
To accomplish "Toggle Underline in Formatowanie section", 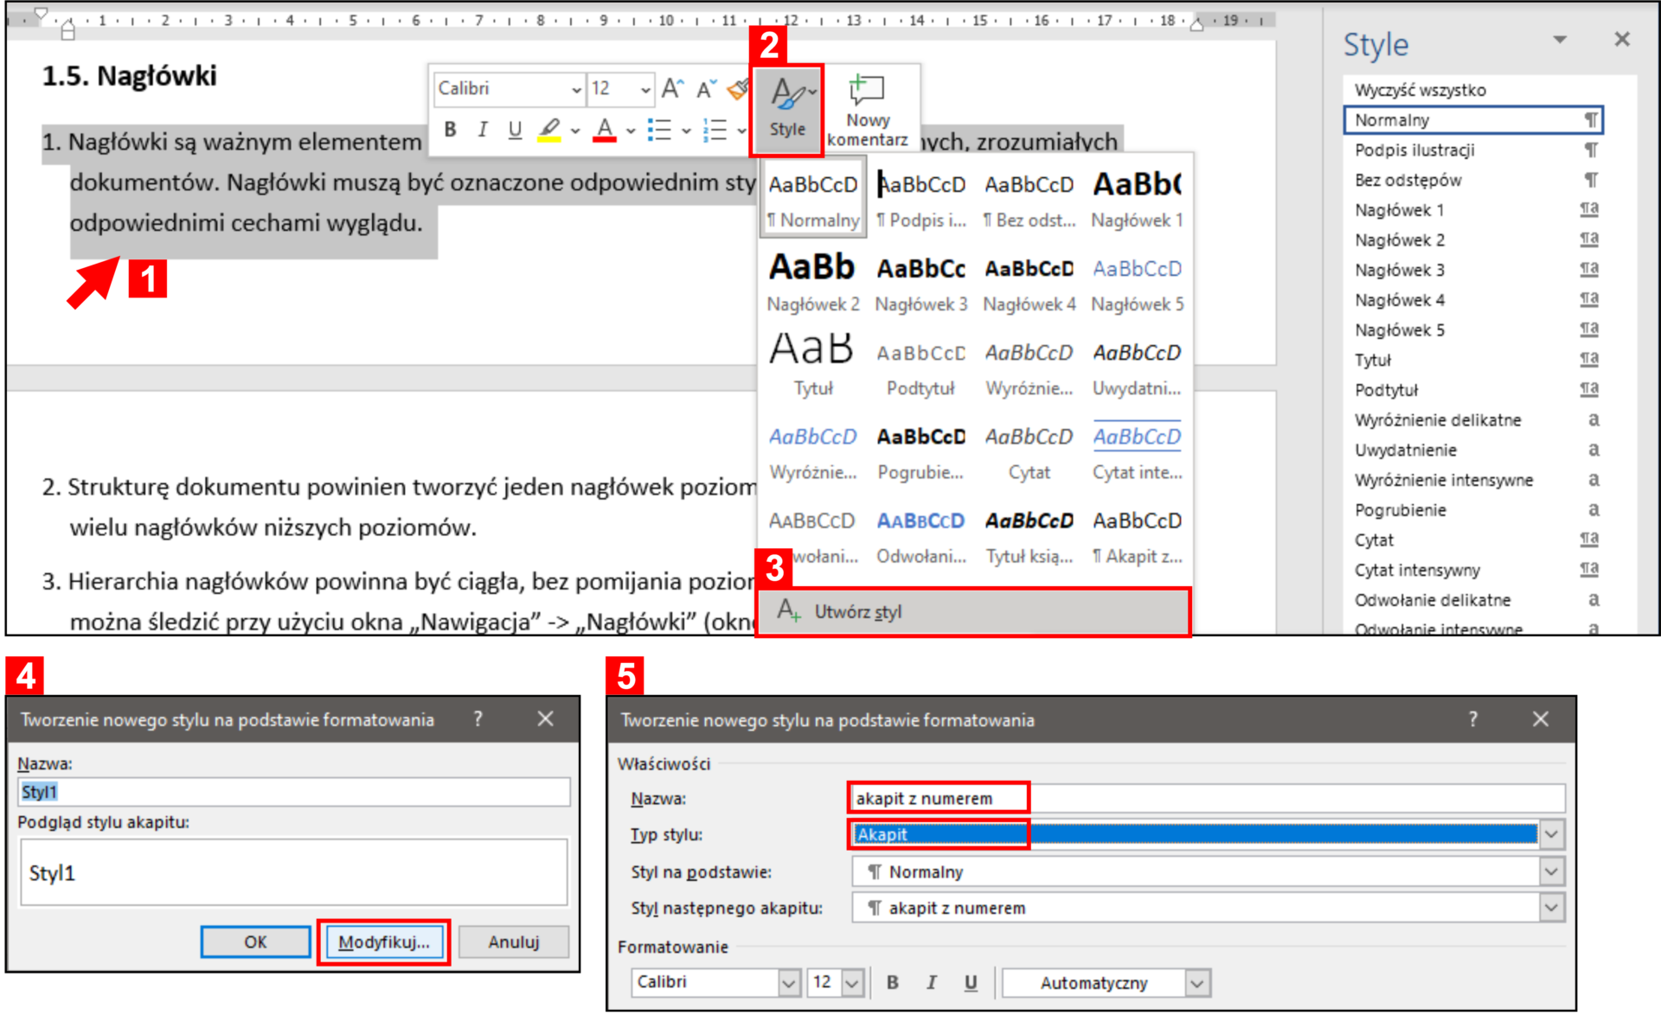I will pos(971,982).
